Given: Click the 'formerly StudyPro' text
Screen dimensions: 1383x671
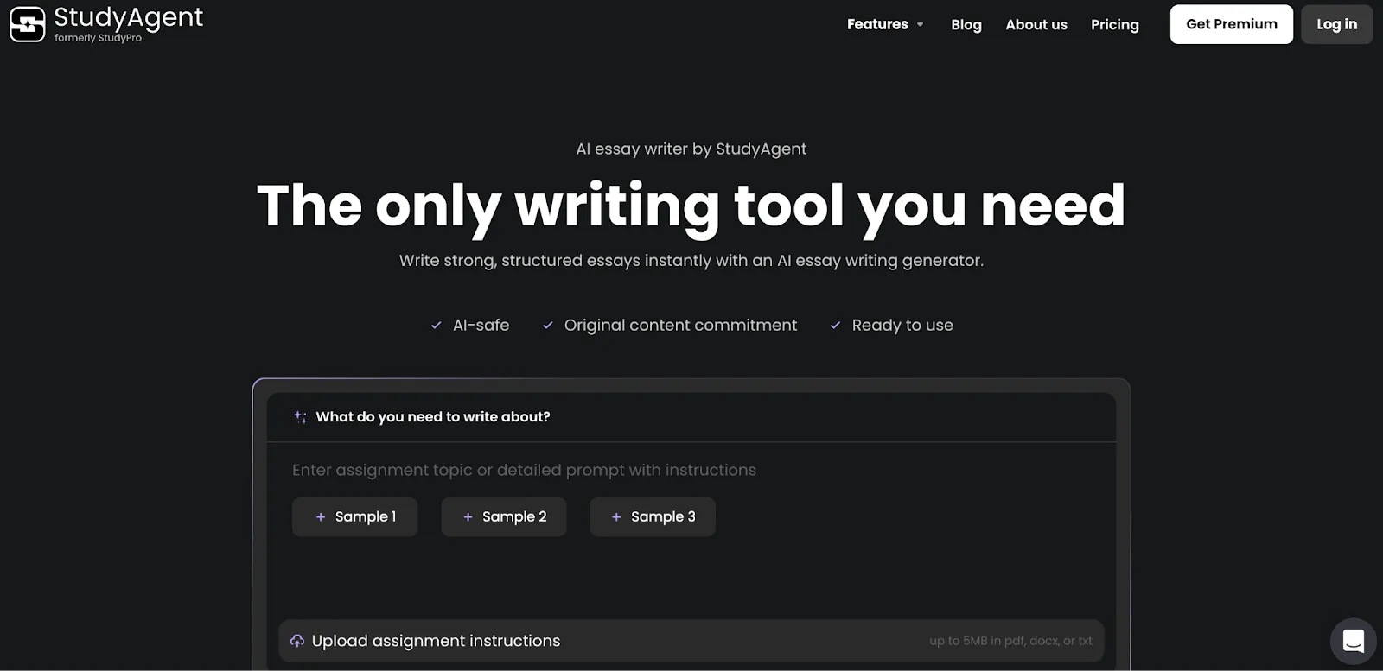Looking at the screenshot, I should pos(98,38).
